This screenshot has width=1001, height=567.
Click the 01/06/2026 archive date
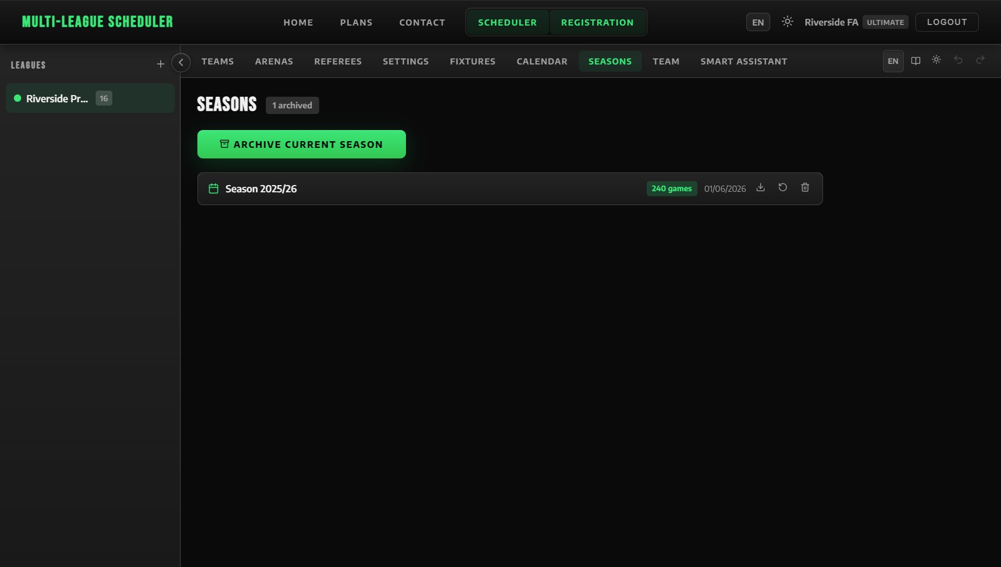point(725,188)
